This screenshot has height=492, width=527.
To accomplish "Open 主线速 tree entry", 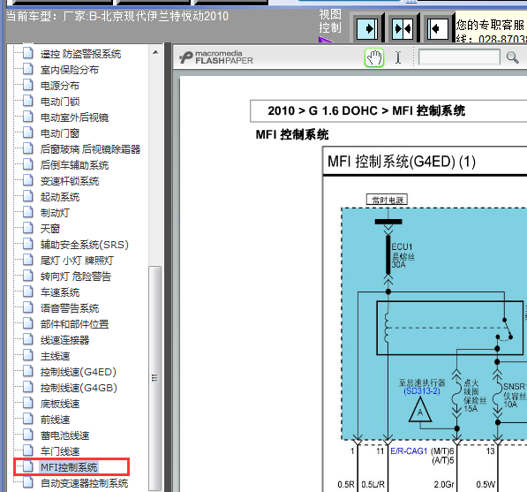I will 55,356.
